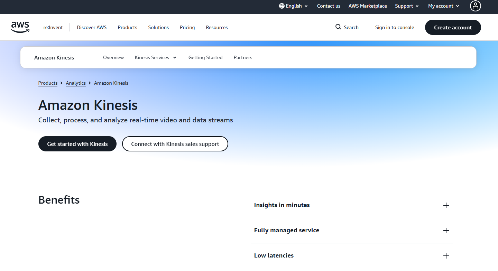Click the subtitle about real-time video and data streams
Screen dimensions: 498x271
136,120
